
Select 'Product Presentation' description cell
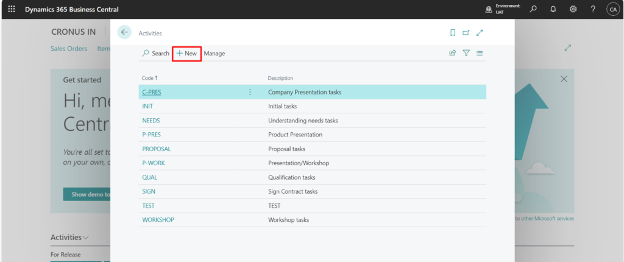point(296,135)
